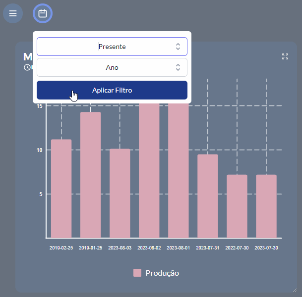Select the 2019-01-25 bar
Image resolution: width=302 pixels, height=297 pixels.
point(91,175)
